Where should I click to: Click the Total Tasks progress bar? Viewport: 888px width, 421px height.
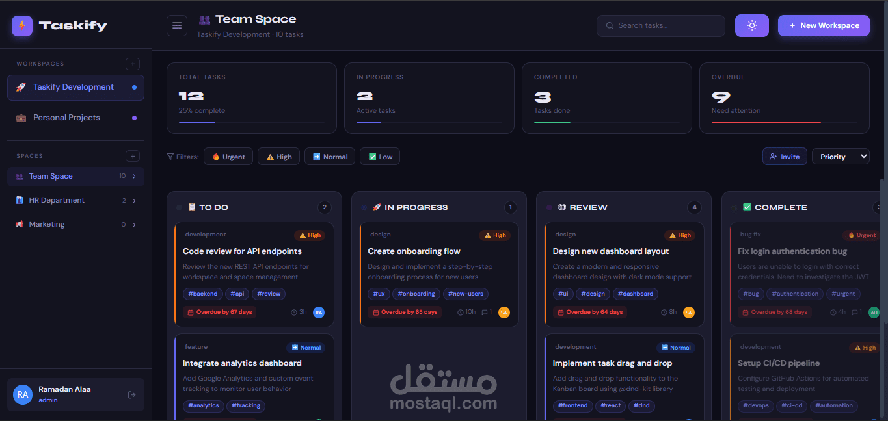click(252, 122)
